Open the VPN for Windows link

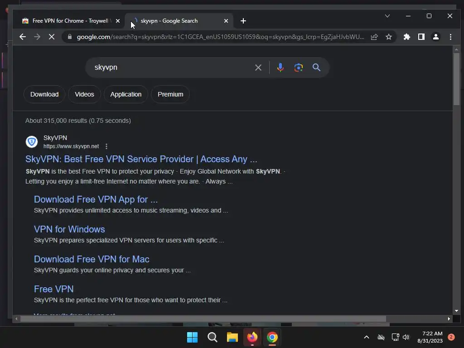[69, 229]
